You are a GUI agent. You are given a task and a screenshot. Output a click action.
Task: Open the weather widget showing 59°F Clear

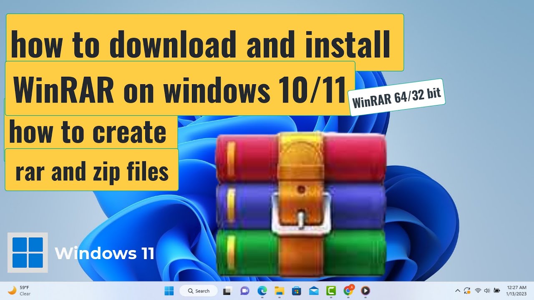point(19,290)
